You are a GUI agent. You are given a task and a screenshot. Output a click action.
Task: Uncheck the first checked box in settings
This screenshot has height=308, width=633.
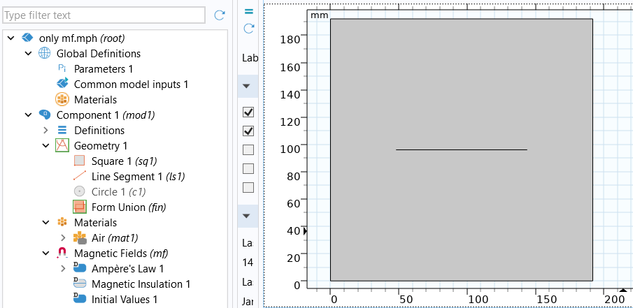coord(248,112)
